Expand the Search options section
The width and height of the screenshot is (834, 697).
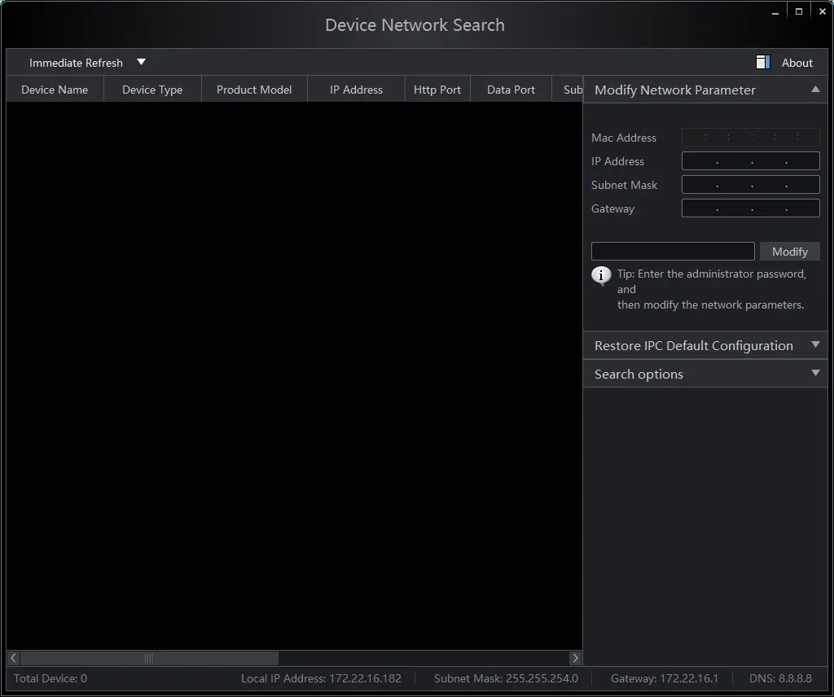[815, 374]
